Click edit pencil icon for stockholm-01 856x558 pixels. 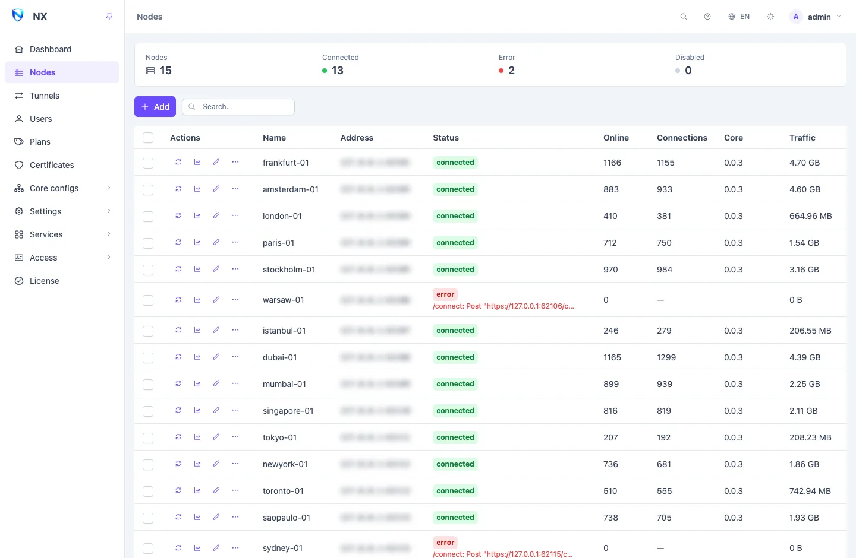tap(216, 269)
